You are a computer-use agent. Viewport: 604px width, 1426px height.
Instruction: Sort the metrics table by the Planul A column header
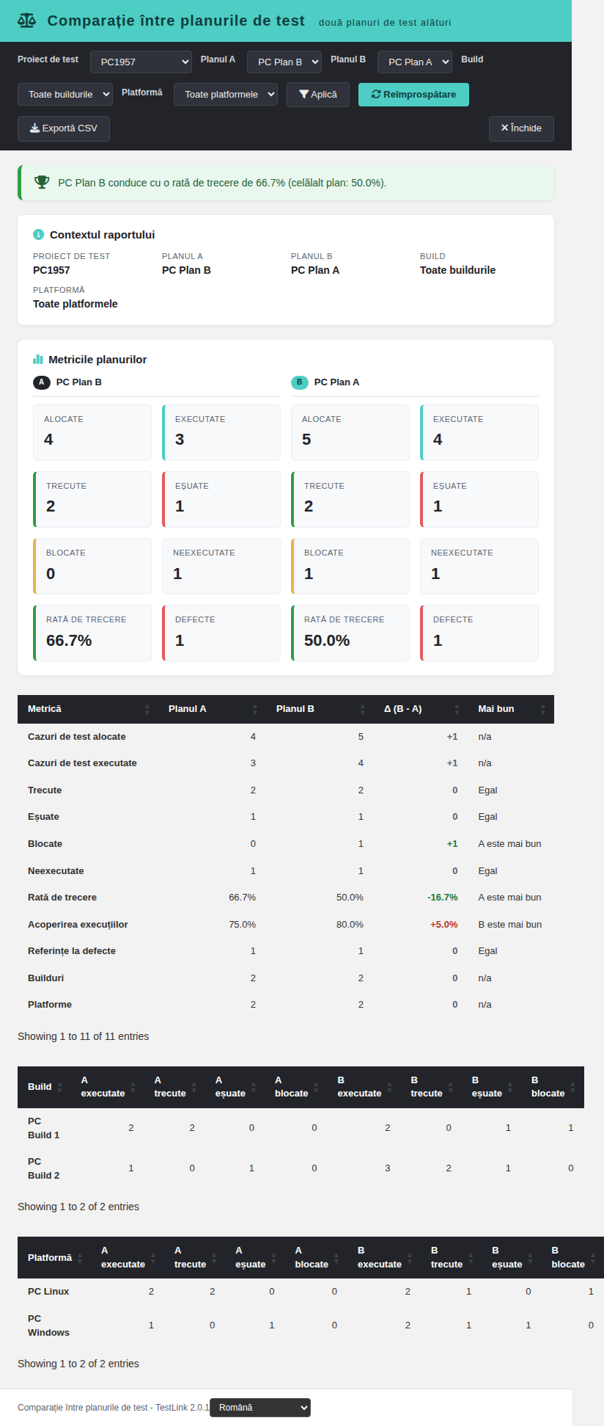click(x=213, y=709)
